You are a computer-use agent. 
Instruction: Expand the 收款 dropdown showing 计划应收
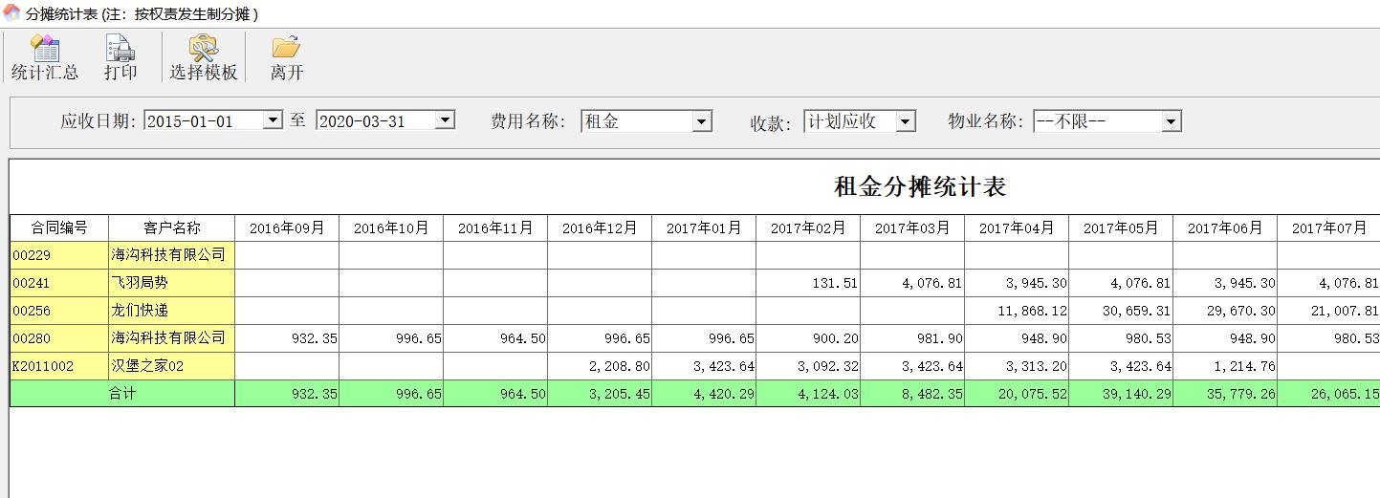906,121
